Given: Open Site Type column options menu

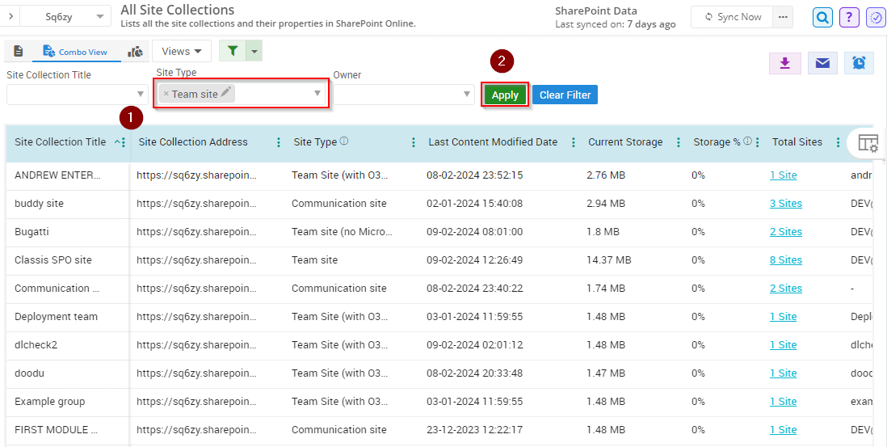Looking at the screenshot, I should (414, 142).
